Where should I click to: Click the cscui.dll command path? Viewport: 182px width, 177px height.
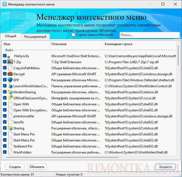tap(130, 98)
